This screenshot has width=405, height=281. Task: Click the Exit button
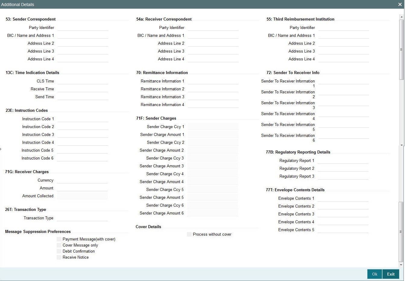[391, 274]
